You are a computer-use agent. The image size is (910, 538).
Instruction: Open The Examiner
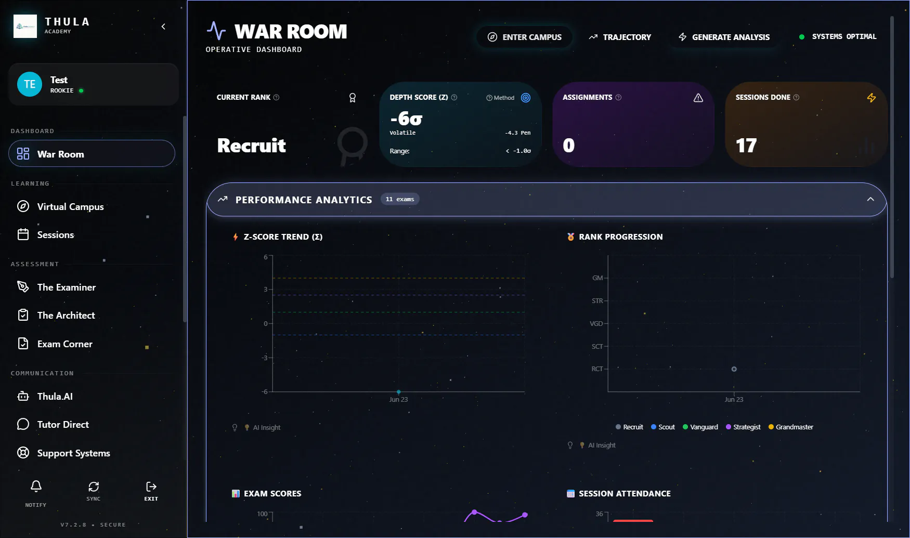[92, 287]
